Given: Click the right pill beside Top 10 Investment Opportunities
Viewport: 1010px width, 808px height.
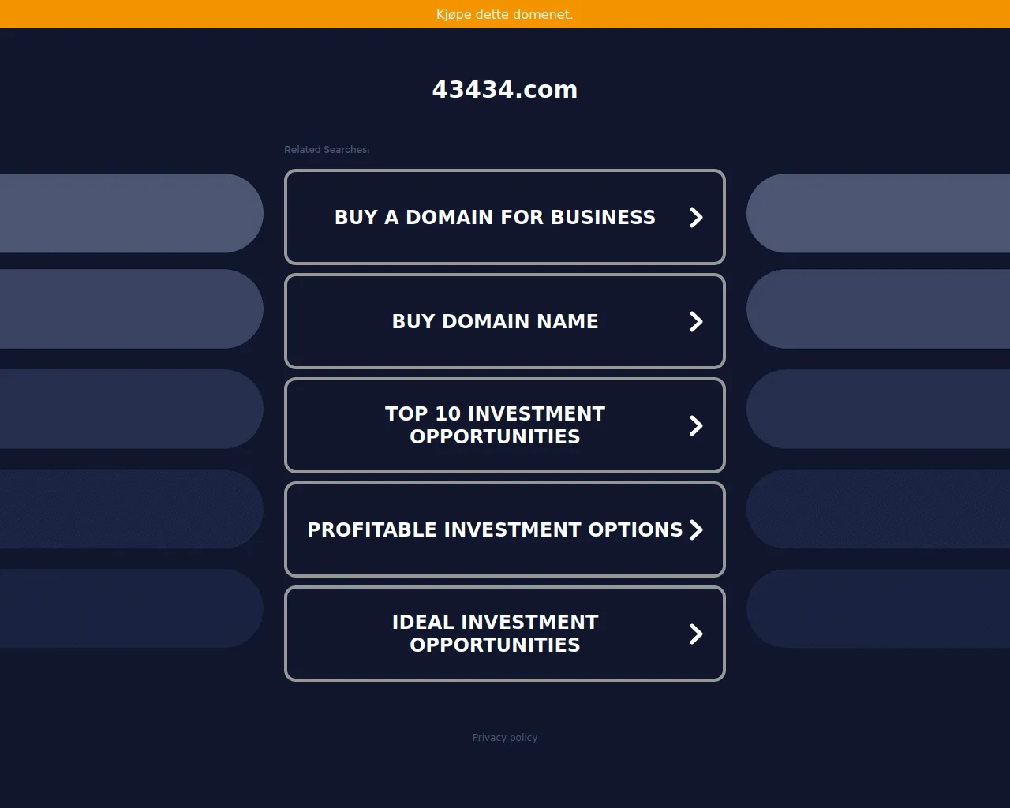Looking at the screenshot, I should pyautogui.click(x=878, y=409).
